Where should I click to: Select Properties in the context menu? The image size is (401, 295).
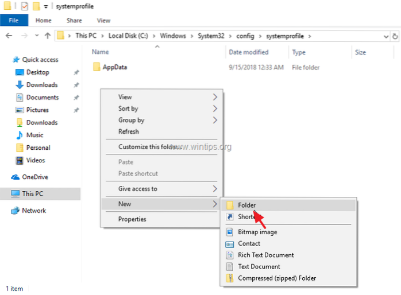[x=132, y=219]
